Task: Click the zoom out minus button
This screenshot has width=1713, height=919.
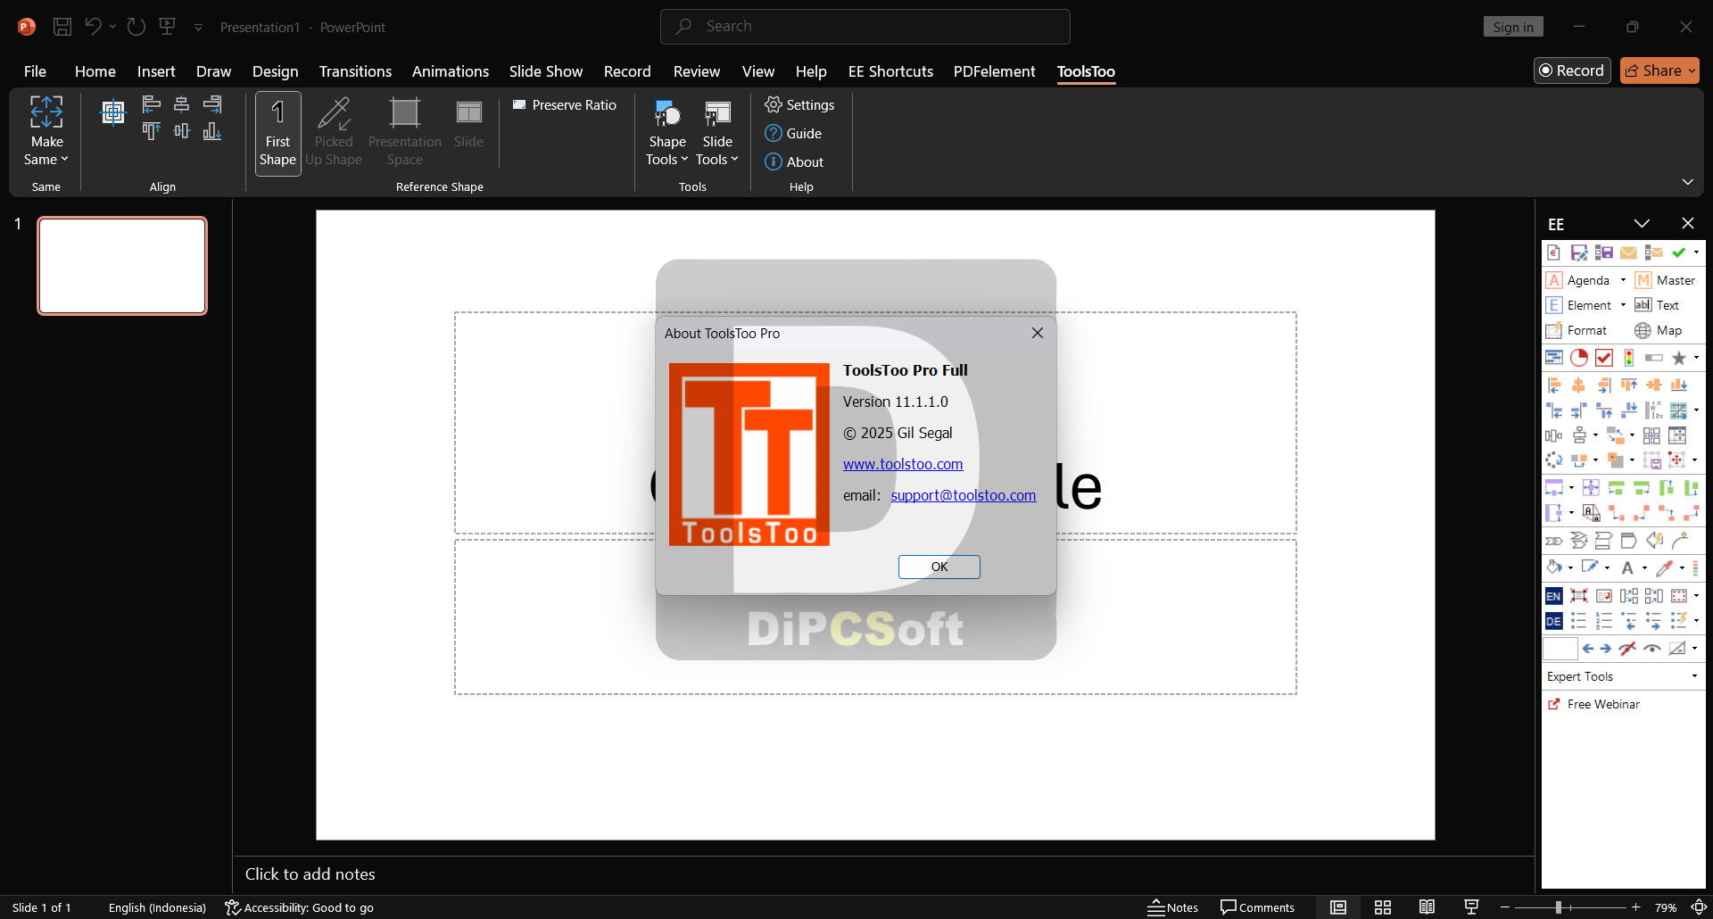Action: click(x=1504, y=907)
